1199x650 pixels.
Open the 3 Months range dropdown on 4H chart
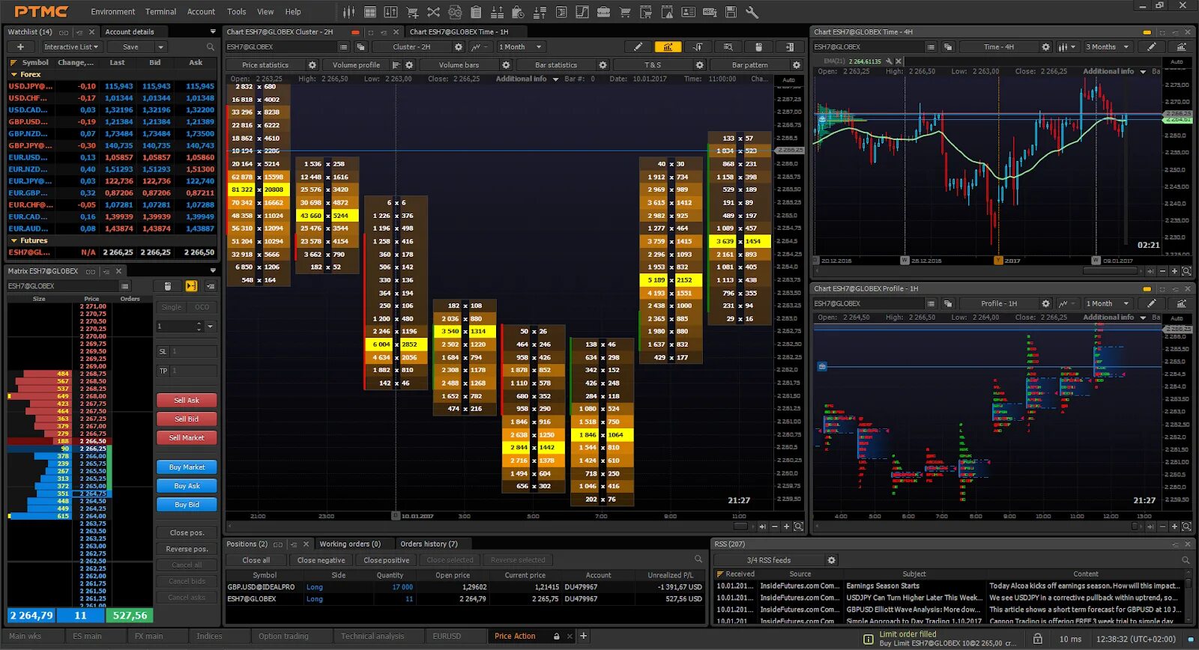point(1108,46)
